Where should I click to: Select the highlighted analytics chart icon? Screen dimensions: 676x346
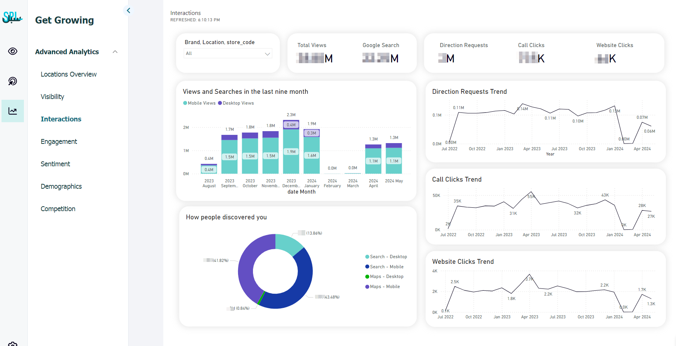pos(13,111)
